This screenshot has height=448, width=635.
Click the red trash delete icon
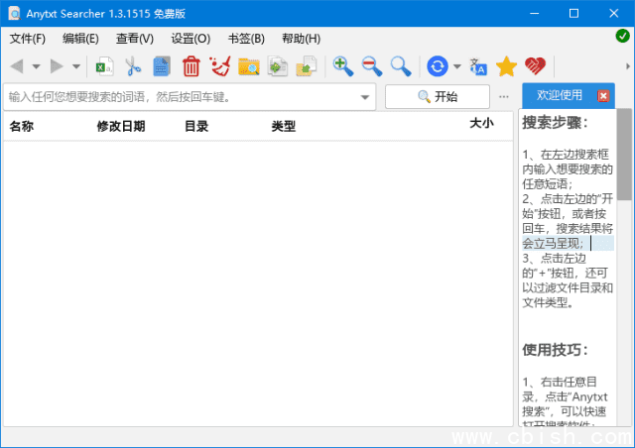click(190, 66)
